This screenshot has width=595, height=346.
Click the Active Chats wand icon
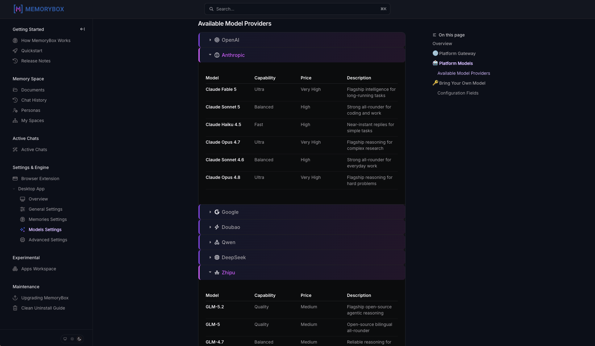pyautogui.click(x=15, y=150)
